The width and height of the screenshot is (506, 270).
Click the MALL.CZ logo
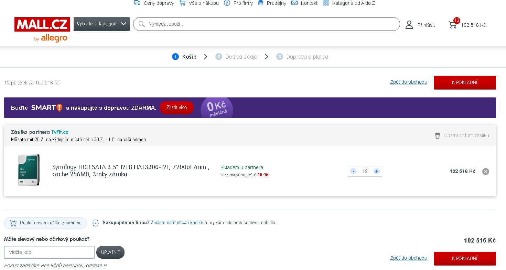(x=42, y=25)
